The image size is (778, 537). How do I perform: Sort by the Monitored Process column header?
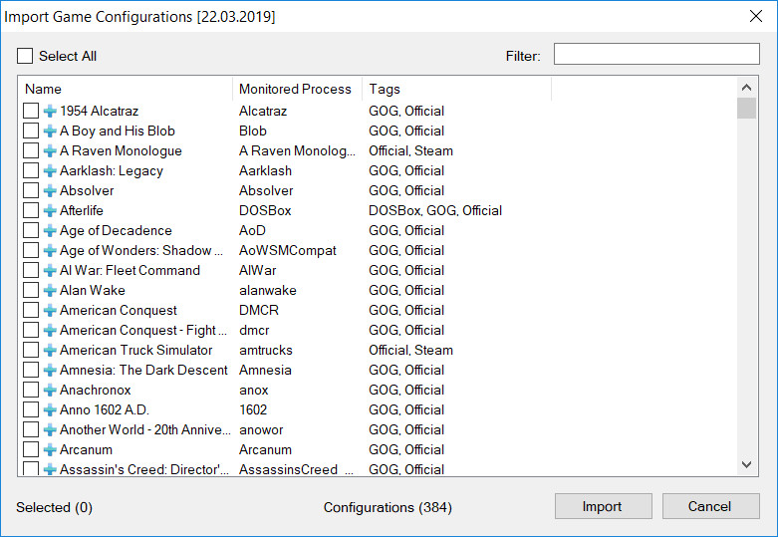[297, 89]
